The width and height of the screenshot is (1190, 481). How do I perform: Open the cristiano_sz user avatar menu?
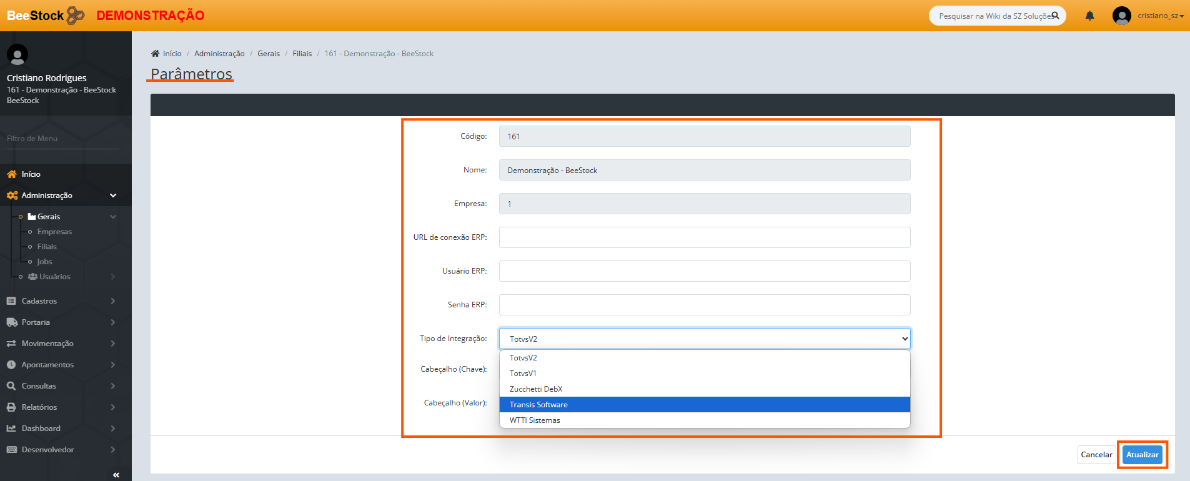click(1122, 16)
